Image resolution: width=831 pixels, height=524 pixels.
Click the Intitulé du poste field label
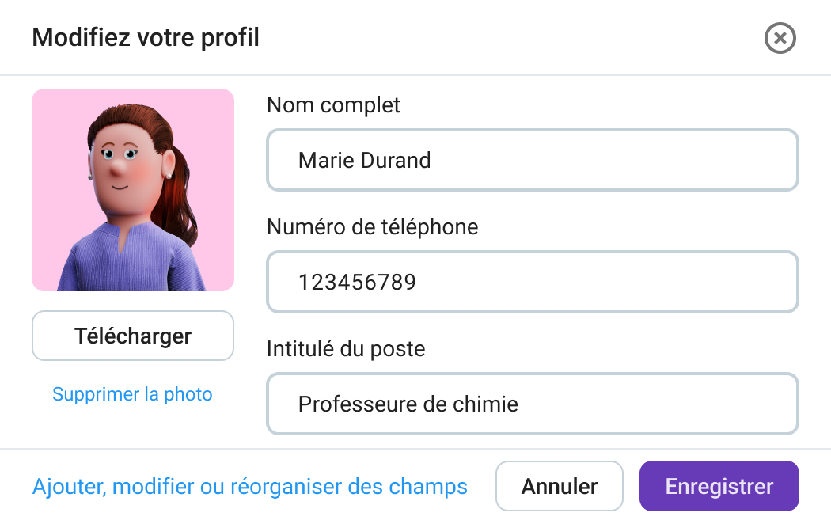(346, 348)
